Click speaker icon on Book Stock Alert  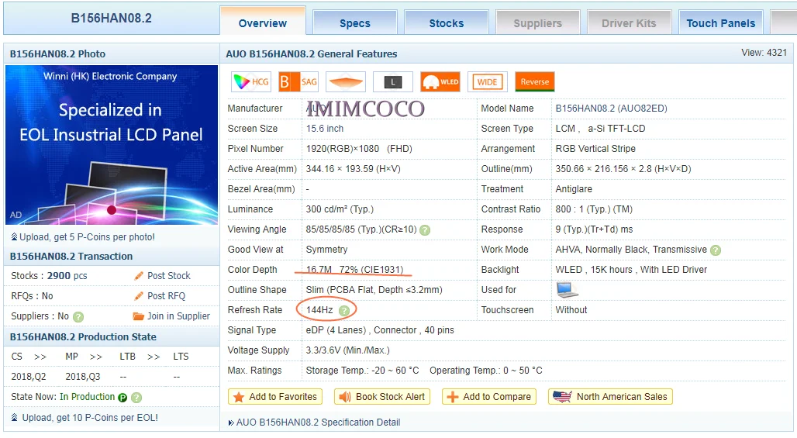(x=345, y=397)
